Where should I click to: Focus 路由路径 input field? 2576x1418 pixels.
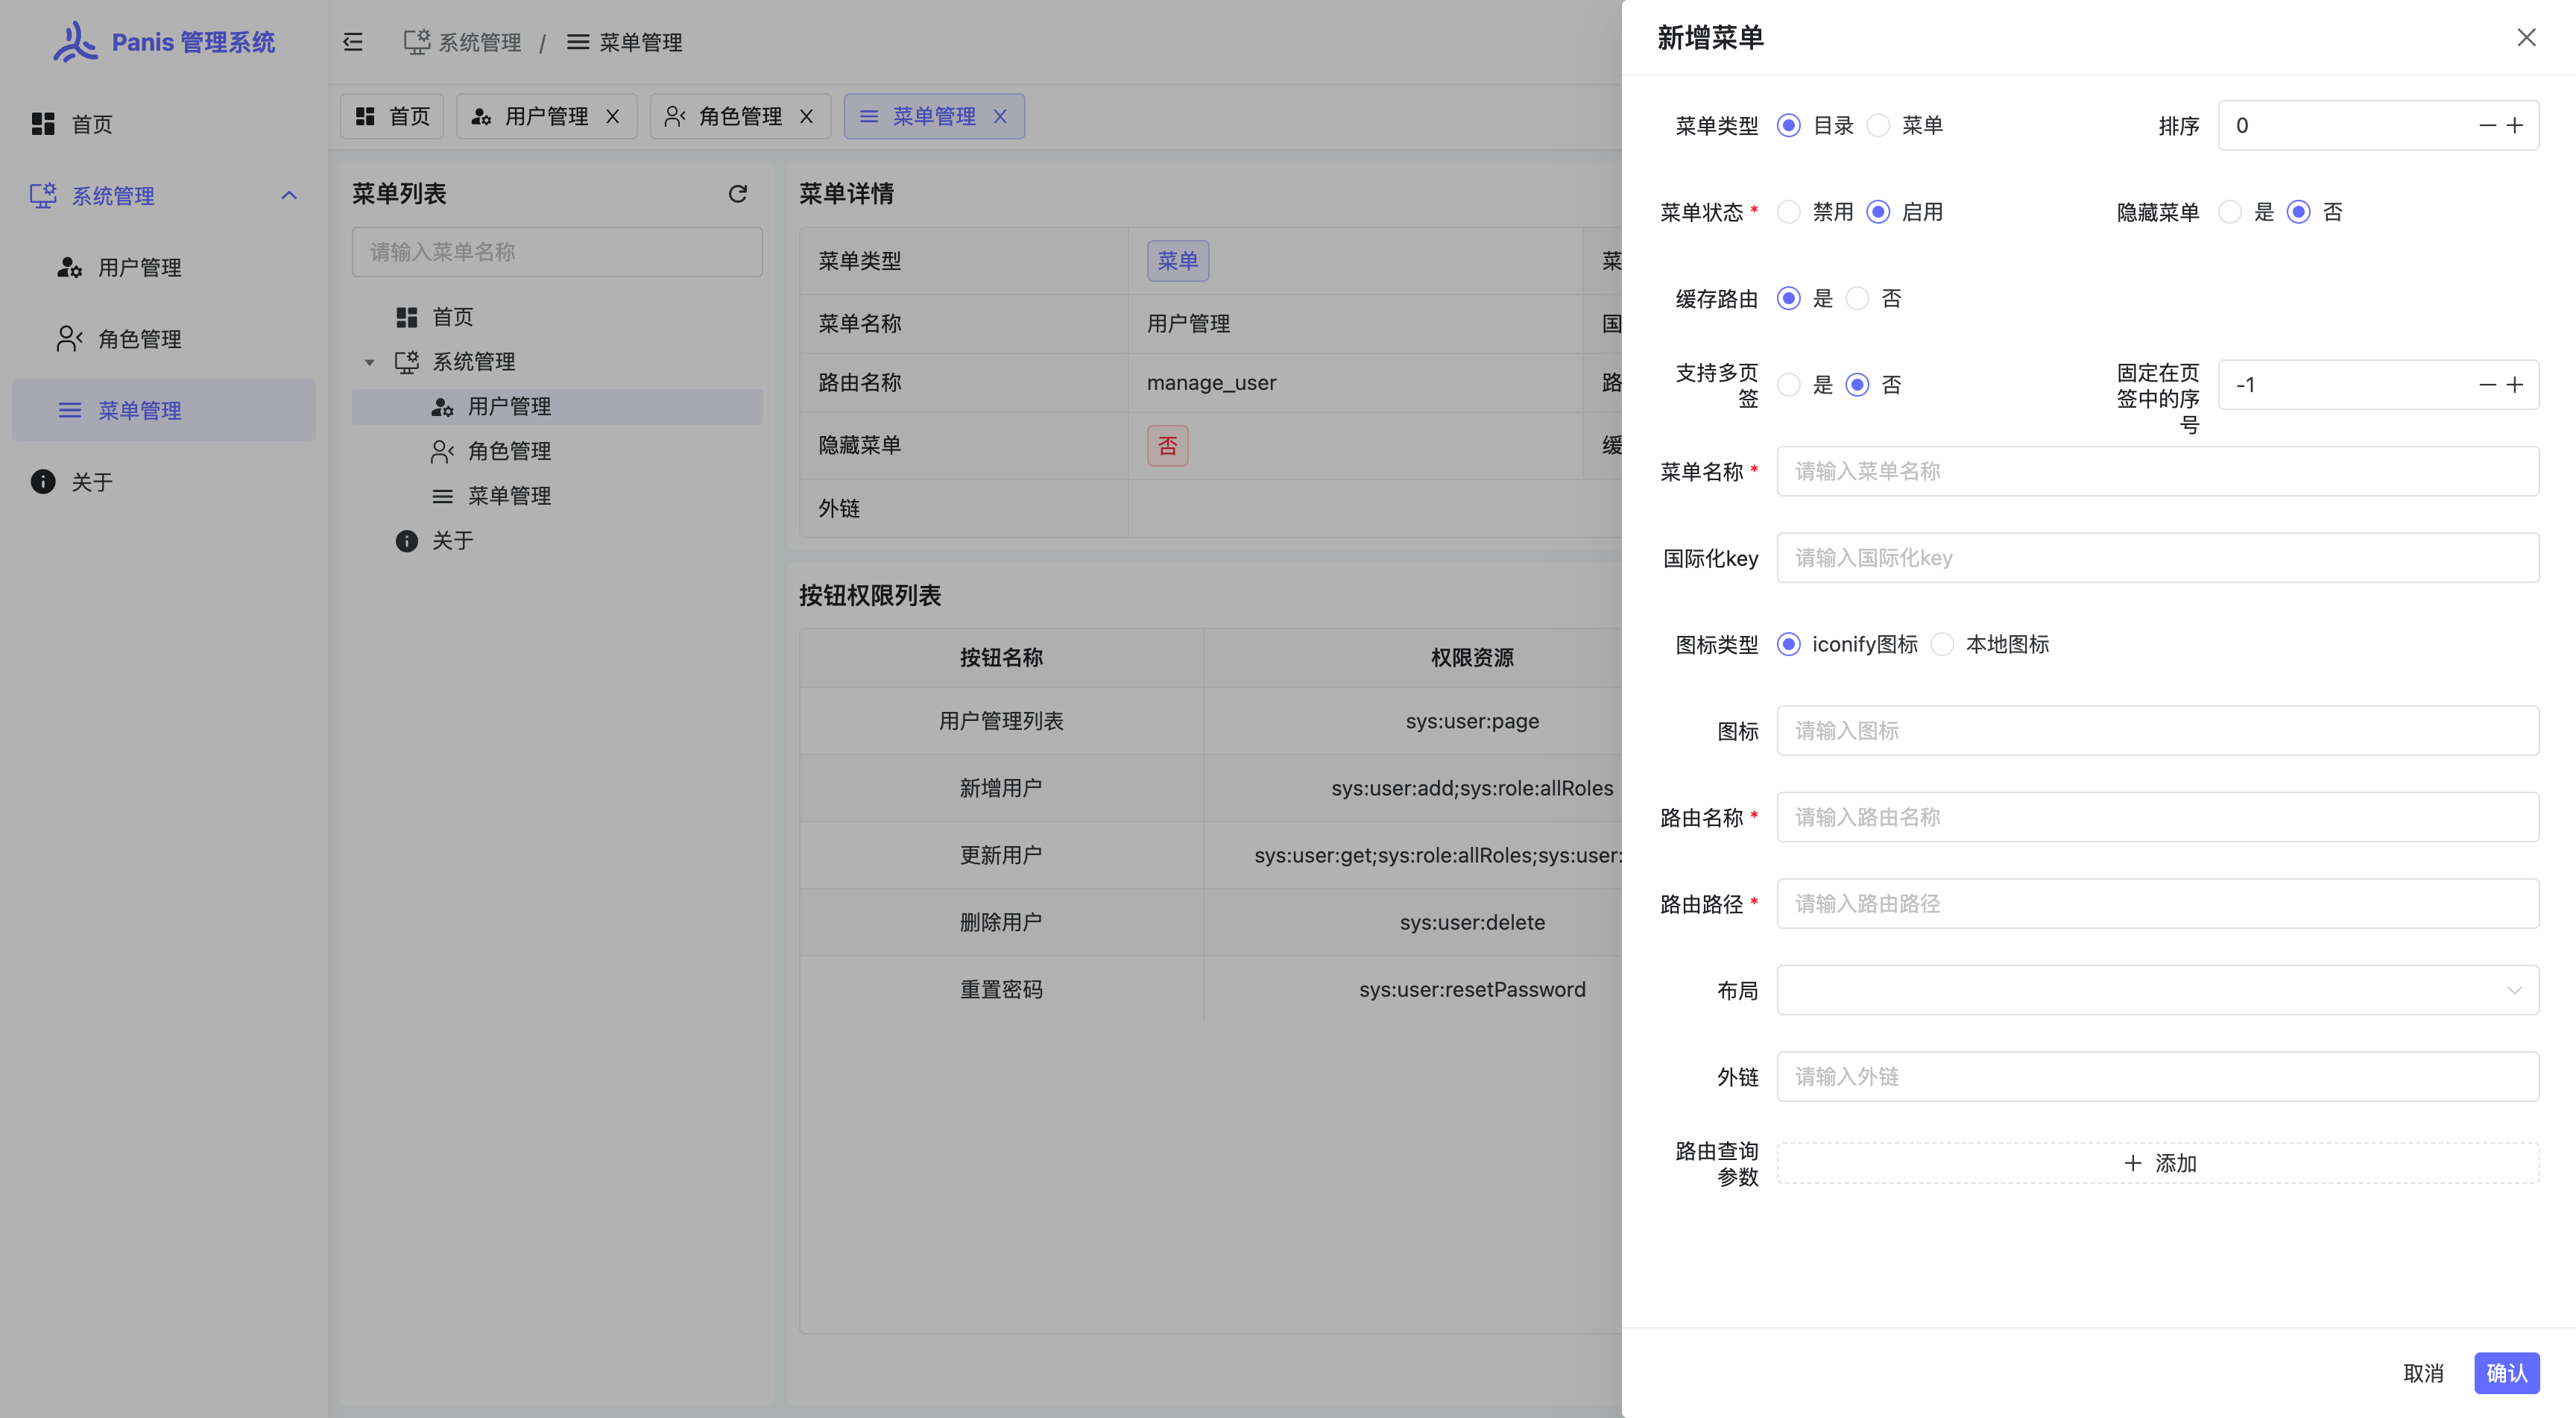[2157, 904]
